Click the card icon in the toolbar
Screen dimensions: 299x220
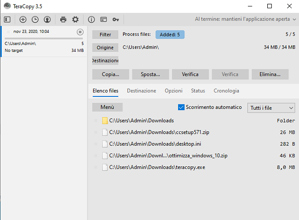click(103, 19)
